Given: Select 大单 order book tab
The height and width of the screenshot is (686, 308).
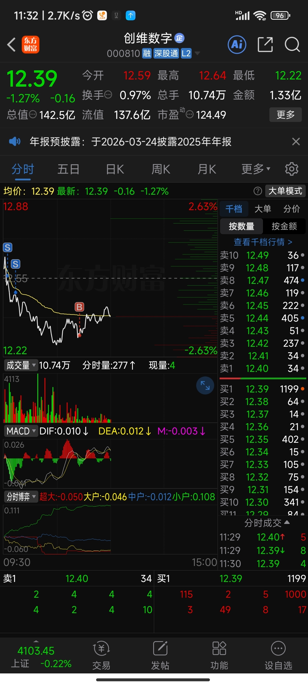Looking at the screenshot, I should [x=263, y=209].
